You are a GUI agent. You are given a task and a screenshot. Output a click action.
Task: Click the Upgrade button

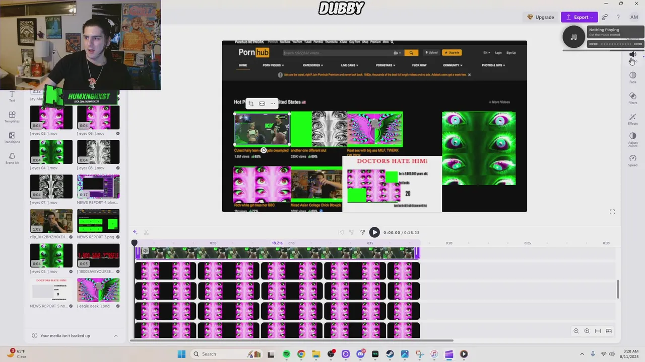tap(540, 17)
